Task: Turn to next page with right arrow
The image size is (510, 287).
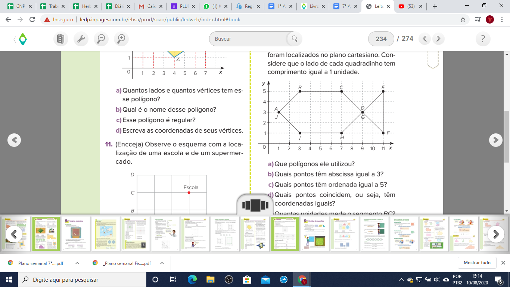Action: (495, 140)
